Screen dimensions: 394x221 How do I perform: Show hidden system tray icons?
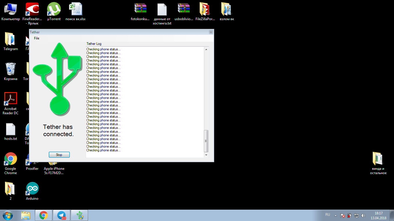(x=335, y=215)
